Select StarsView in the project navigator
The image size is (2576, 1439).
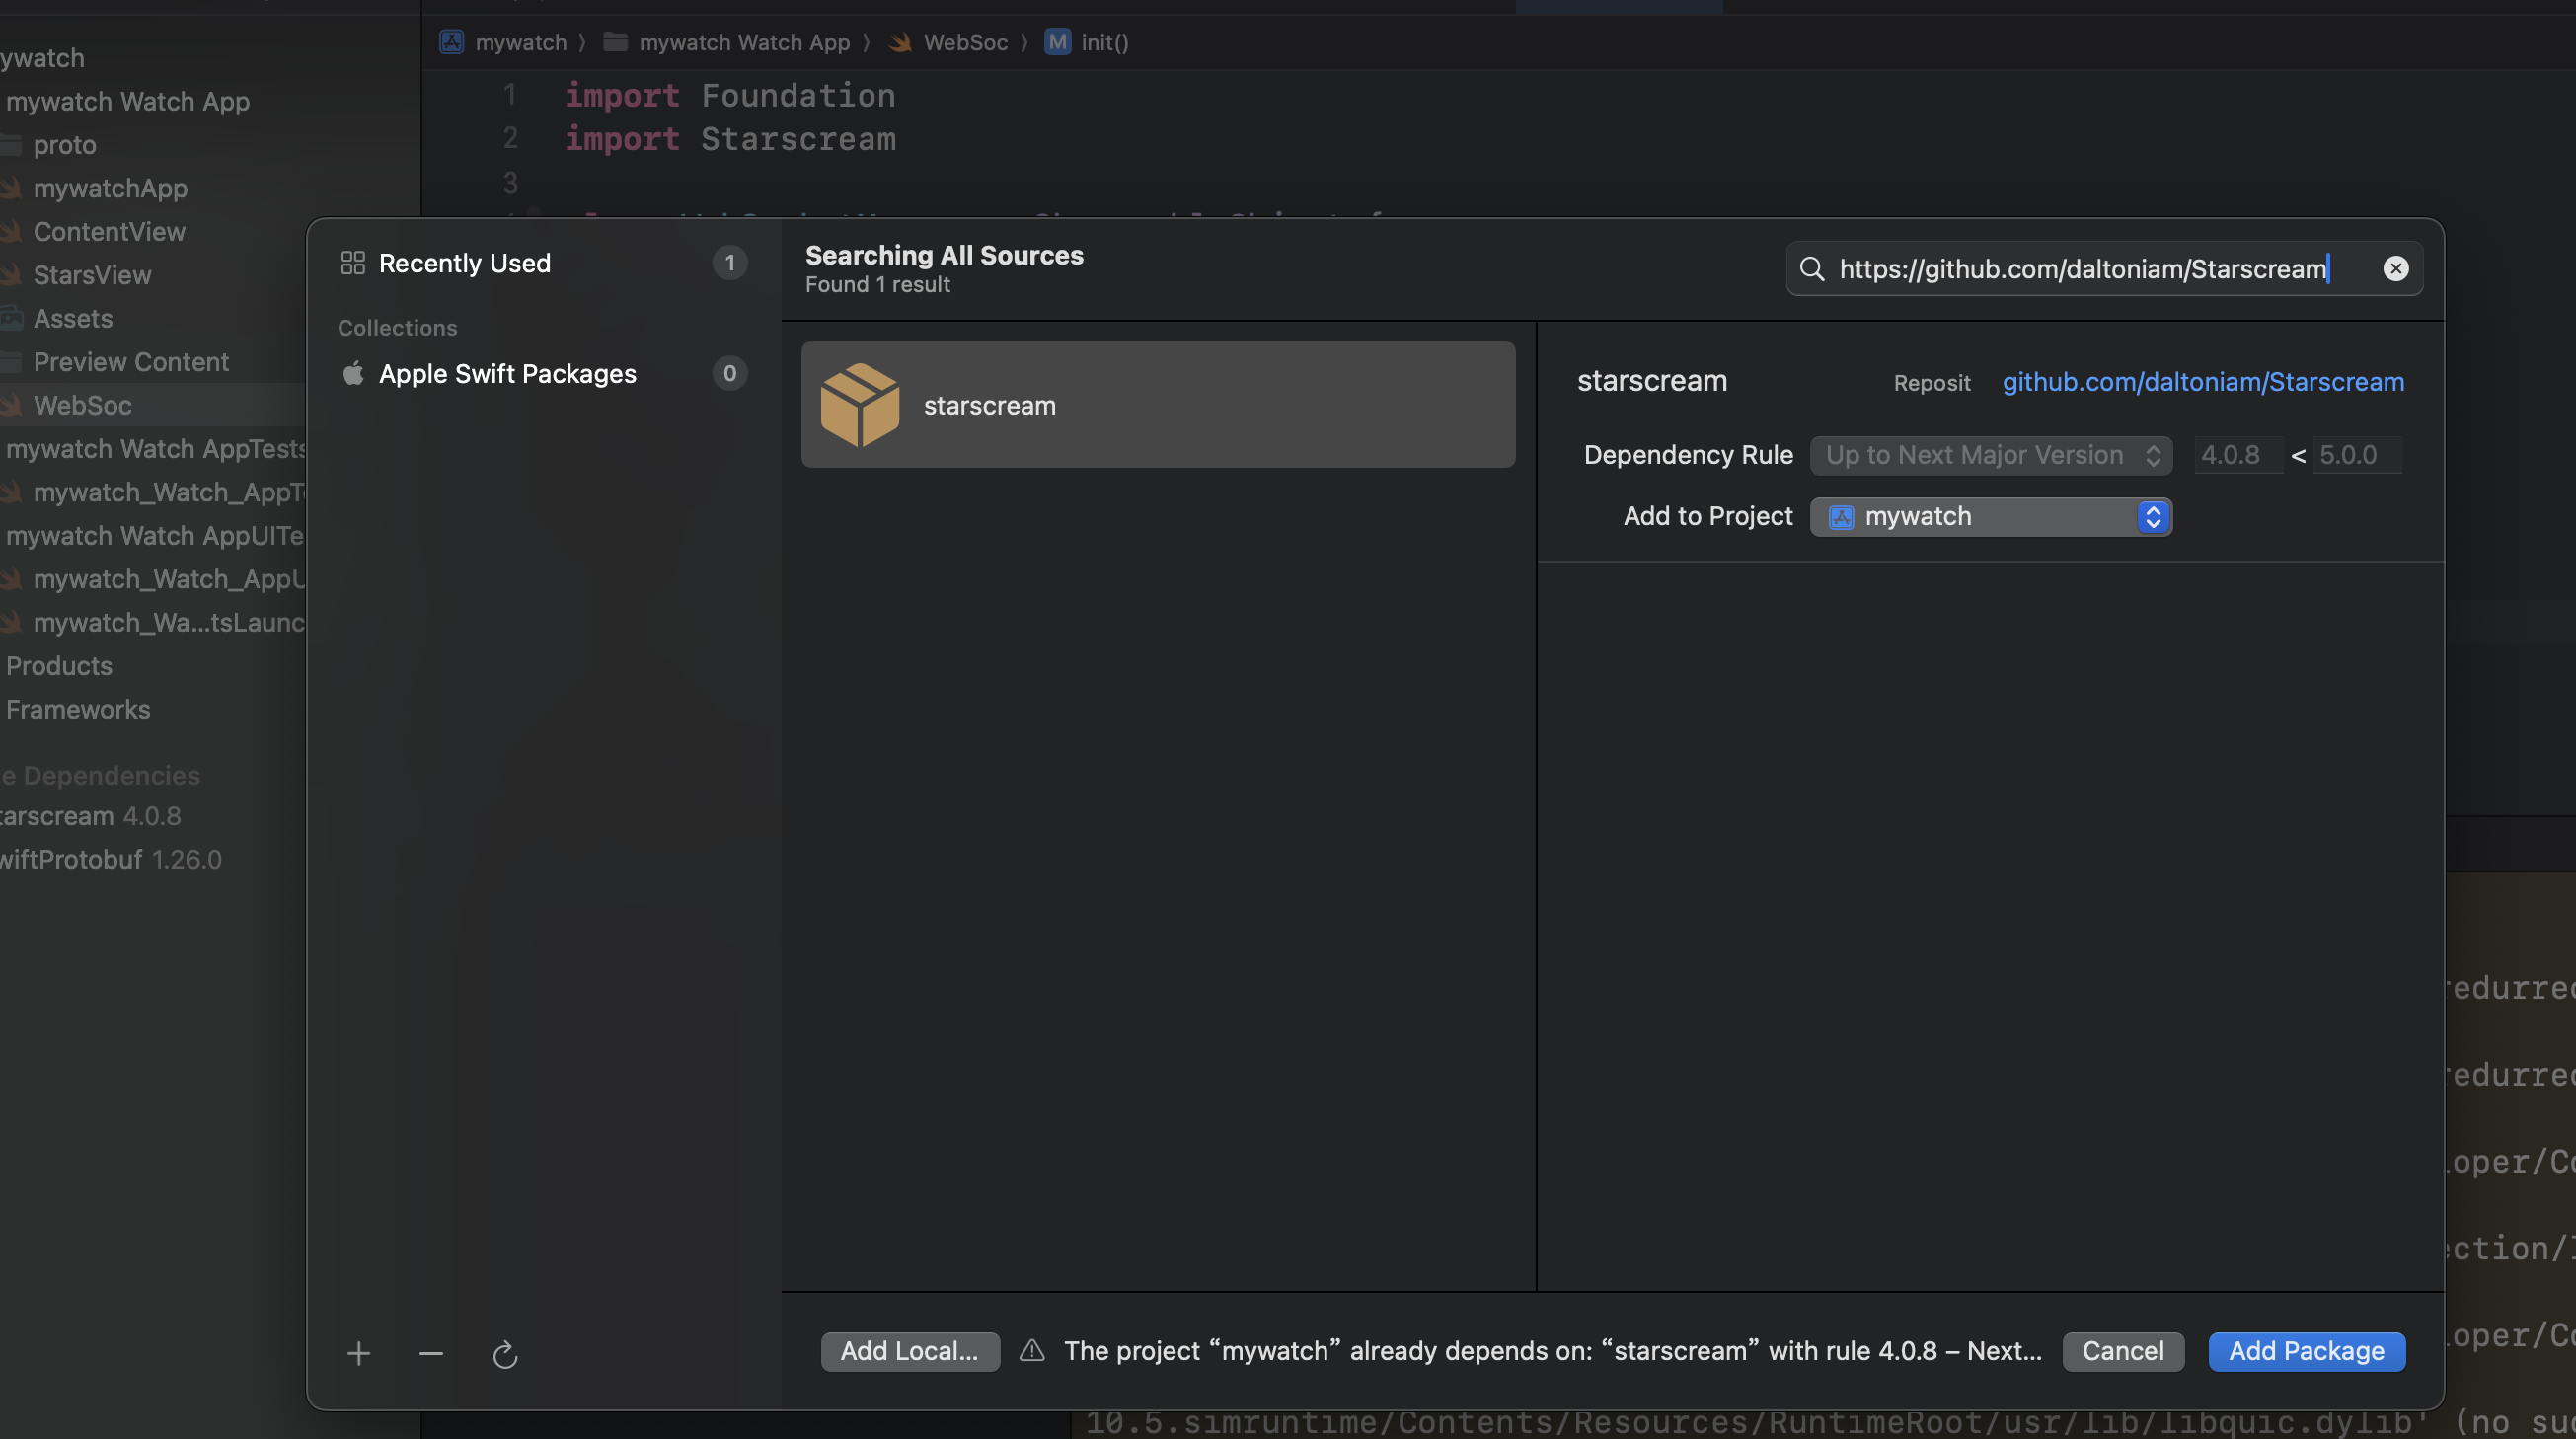click(x=92, y=274)
